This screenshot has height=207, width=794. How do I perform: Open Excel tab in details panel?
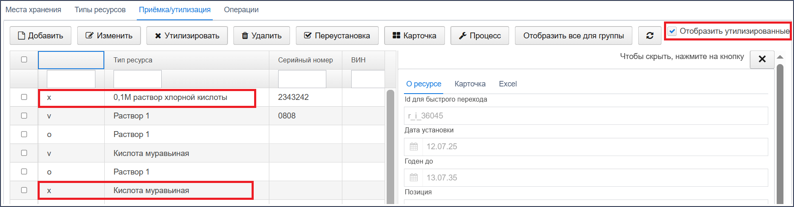point(508,84)
